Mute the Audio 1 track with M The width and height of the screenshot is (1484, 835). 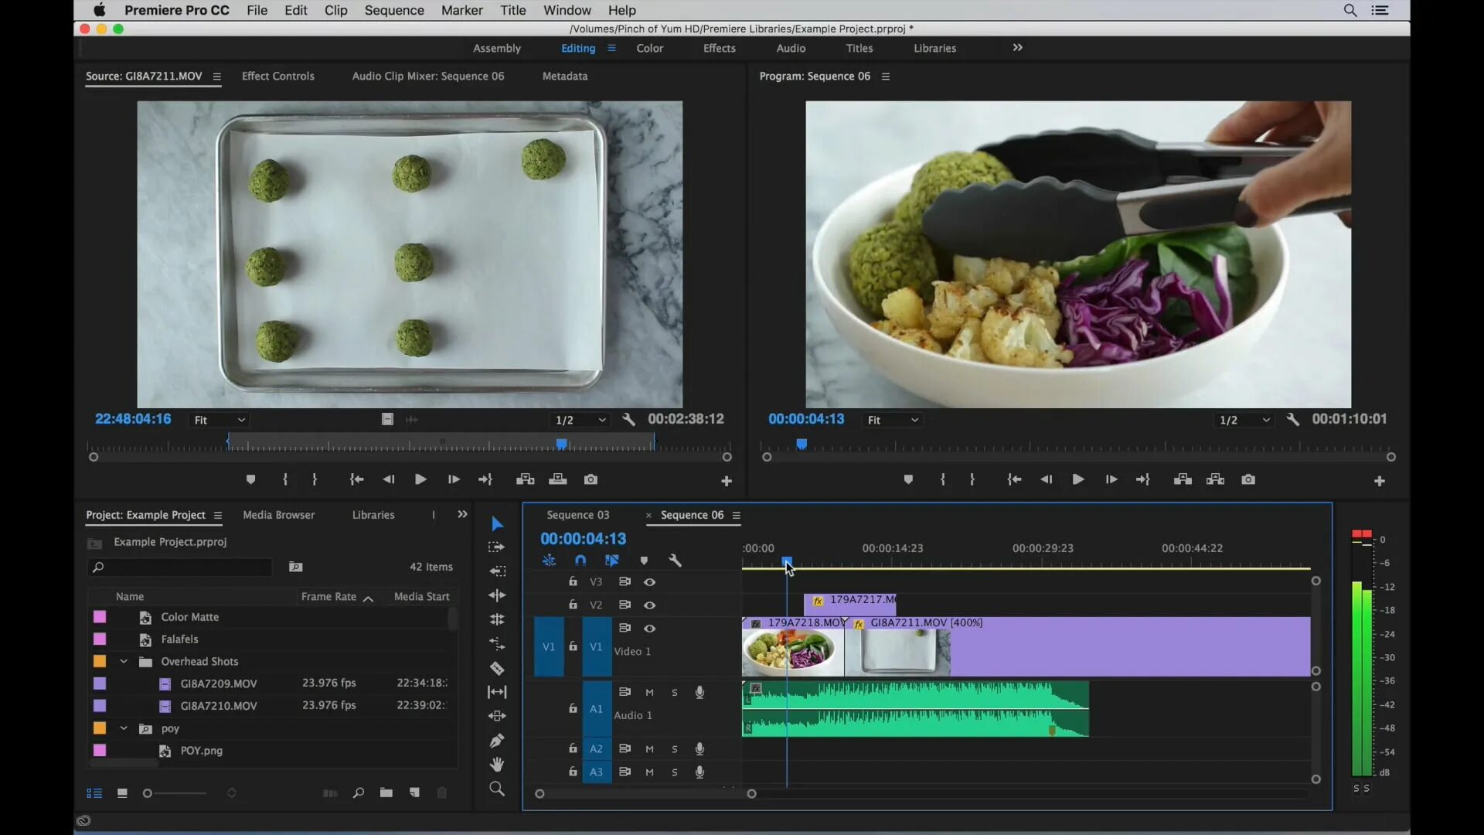pyautogui.click(x=649, y=692)
